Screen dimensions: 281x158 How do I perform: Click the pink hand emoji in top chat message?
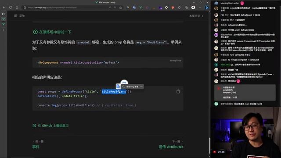(242, 3)
